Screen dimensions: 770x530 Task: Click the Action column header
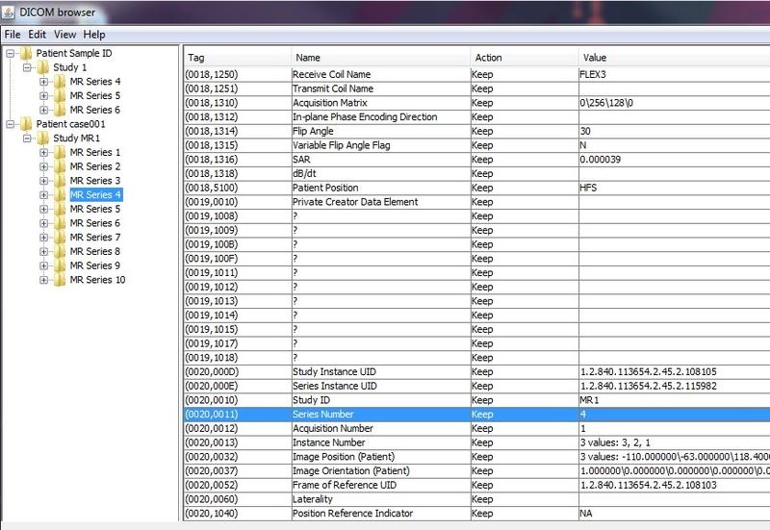click(524, 58)
